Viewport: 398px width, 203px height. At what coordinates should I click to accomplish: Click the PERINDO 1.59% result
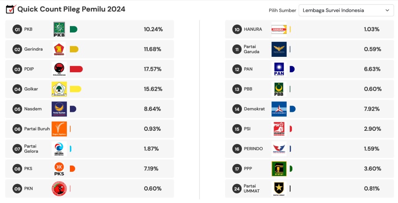point(372,149)
